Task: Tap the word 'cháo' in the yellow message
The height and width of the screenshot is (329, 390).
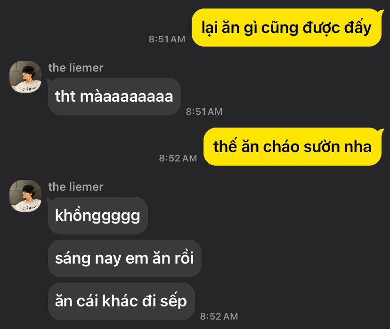Action: [281, 146]
